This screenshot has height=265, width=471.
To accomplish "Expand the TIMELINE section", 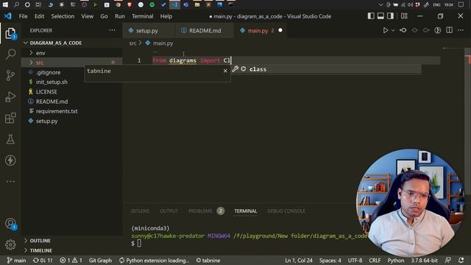I will (x=72, y=250).
